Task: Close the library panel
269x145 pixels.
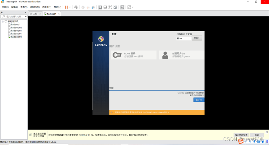Action: point(26,12)
